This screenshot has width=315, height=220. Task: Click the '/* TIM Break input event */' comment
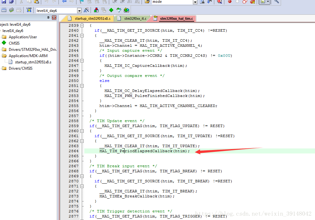pyautogui.click(x=123, y=166)
